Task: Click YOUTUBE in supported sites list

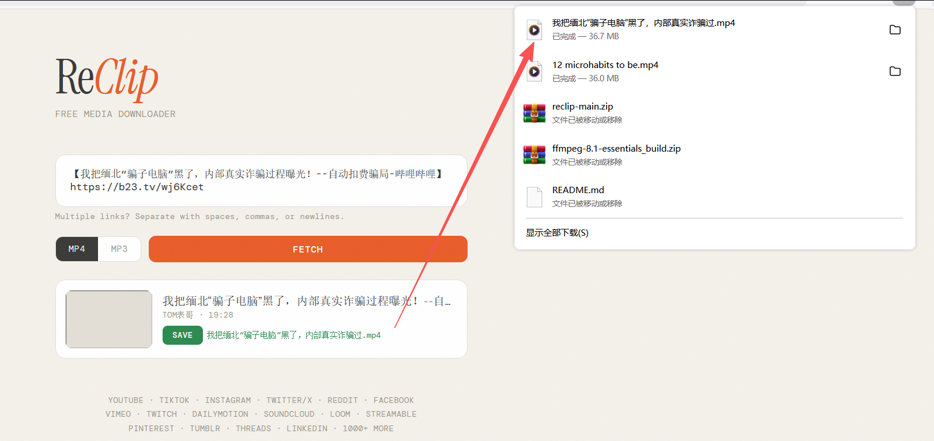Action: pyautogui.click(x=126, y=400)
